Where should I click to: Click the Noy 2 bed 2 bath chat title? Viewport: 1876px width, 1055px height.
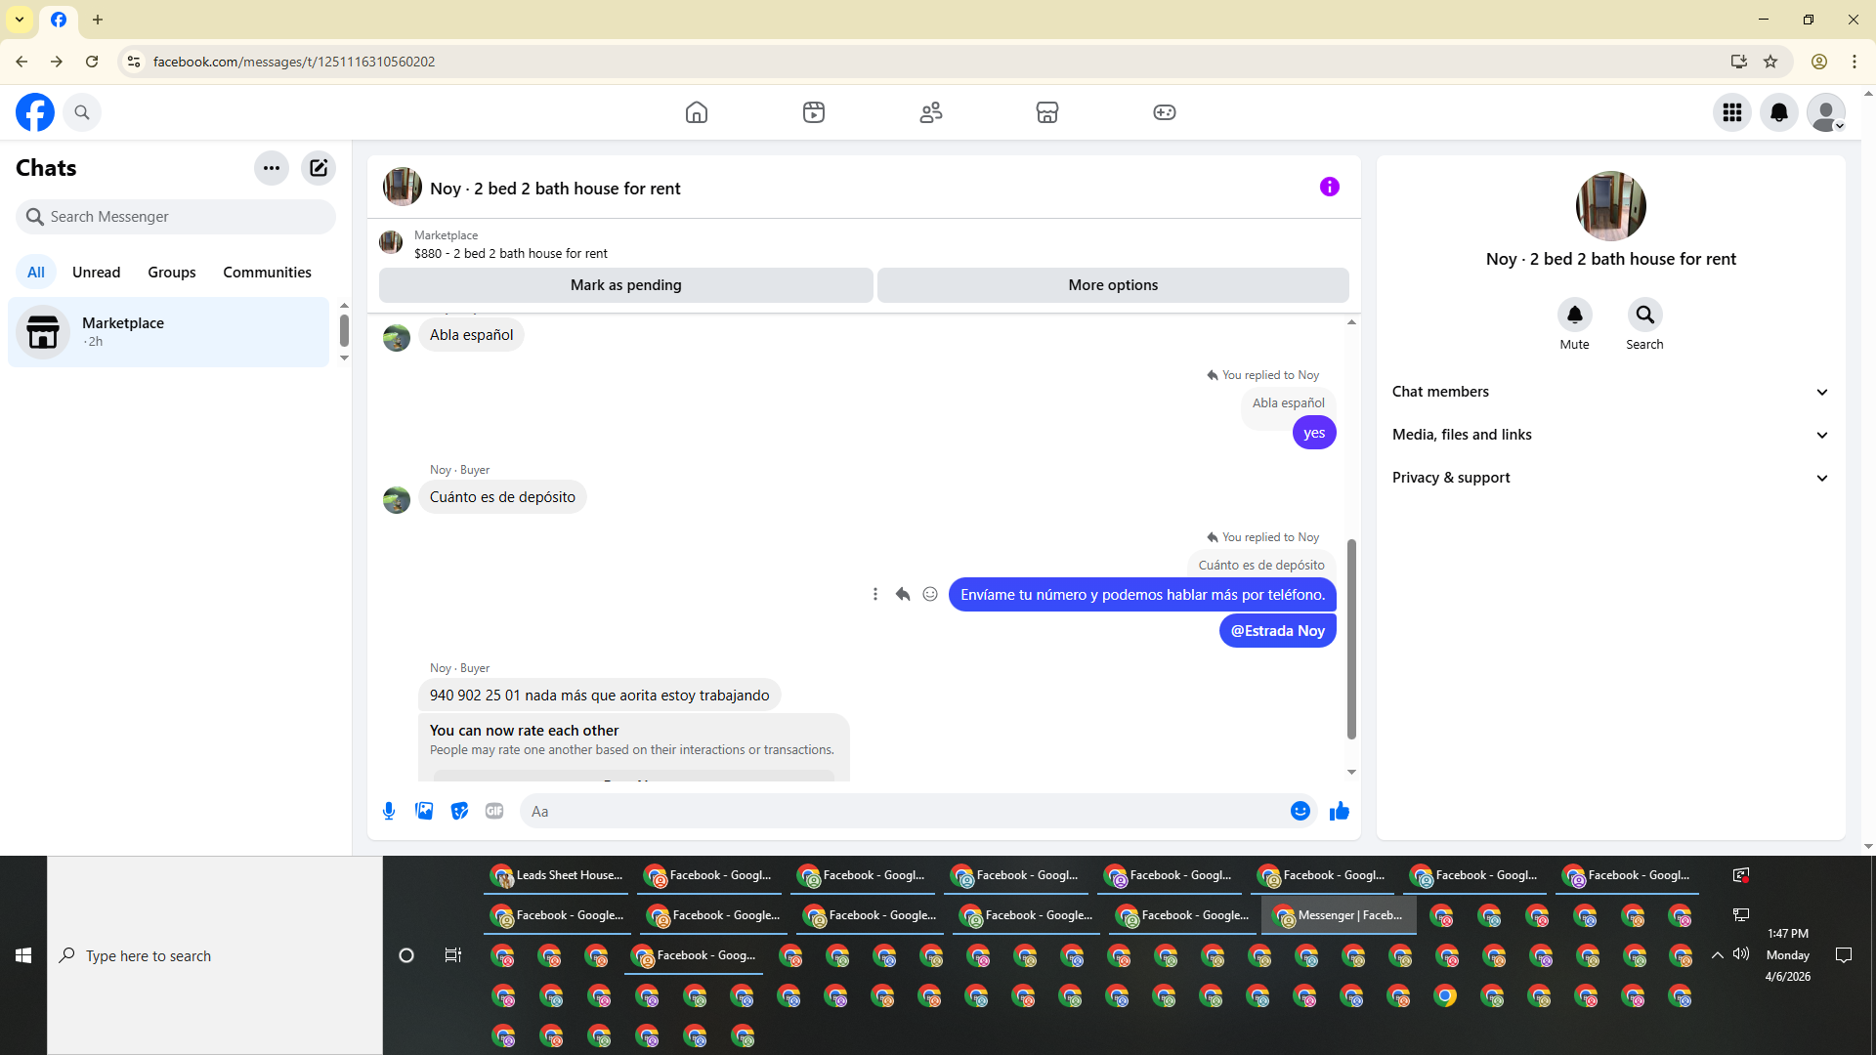coord(555,189)
